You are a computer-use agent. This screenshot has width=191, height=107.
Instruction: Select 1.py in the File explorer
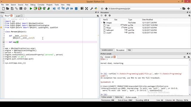[108, 25]
